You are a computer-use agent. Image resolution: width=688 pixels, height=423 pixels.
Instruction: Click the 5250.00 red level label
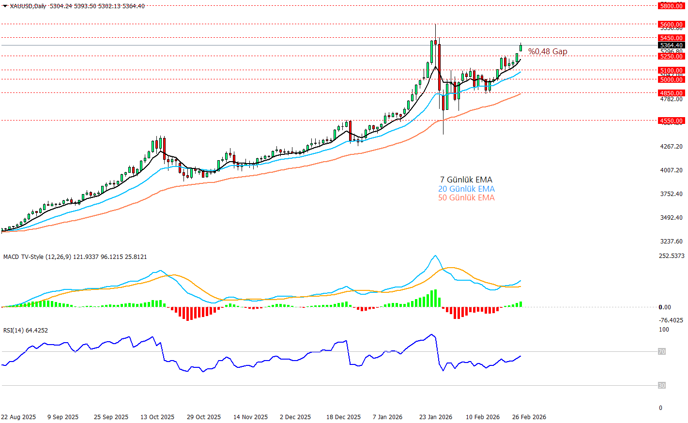click(671, 56)
